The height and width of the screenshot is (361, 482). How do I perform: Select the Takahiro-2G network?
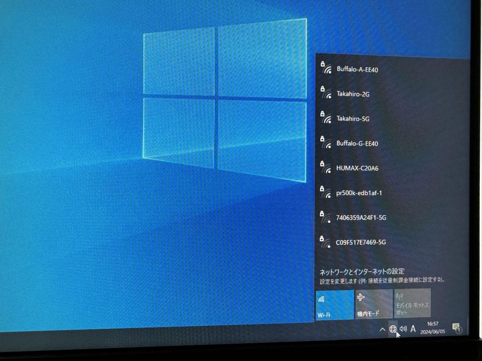[x=393, y=94]
